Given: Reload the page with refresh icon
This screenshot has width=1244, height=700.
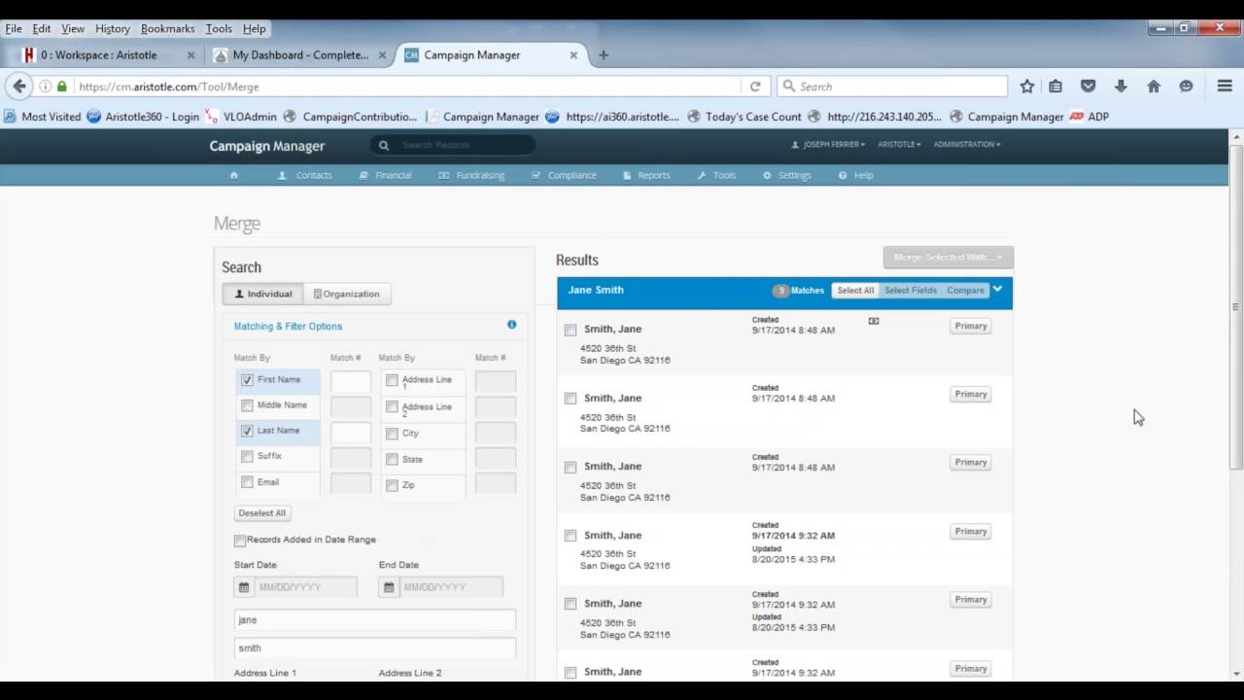Looking at the screenshot, I should click(755, 87).
